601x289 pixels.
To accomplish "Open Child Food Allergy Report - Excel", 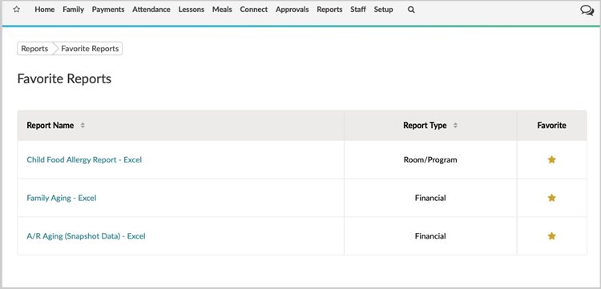I will [x=84, y=159].
